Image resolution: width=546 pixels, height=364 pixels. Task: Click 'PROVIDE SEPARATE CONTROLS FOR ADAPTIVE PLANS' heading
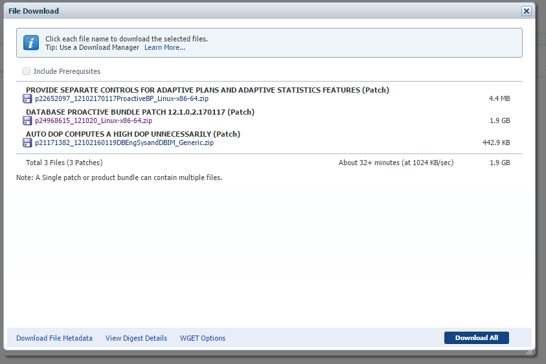pyautogui.click(x=207, y=90)
